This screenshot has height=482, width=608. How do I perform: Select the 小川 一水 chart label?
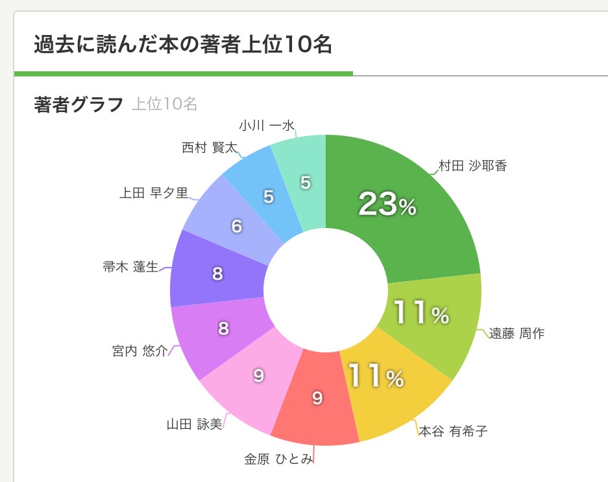pyautogui.click(x=267, y=126)
